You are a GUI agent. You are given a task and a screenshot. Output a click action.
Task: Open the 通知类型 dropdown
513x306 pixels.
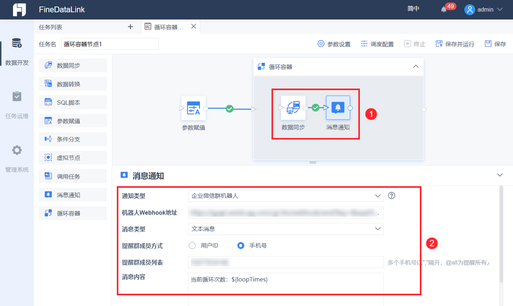(286, 196)
